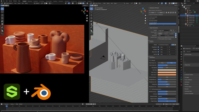Play the animation in timeline

click(x=92, y=104)
